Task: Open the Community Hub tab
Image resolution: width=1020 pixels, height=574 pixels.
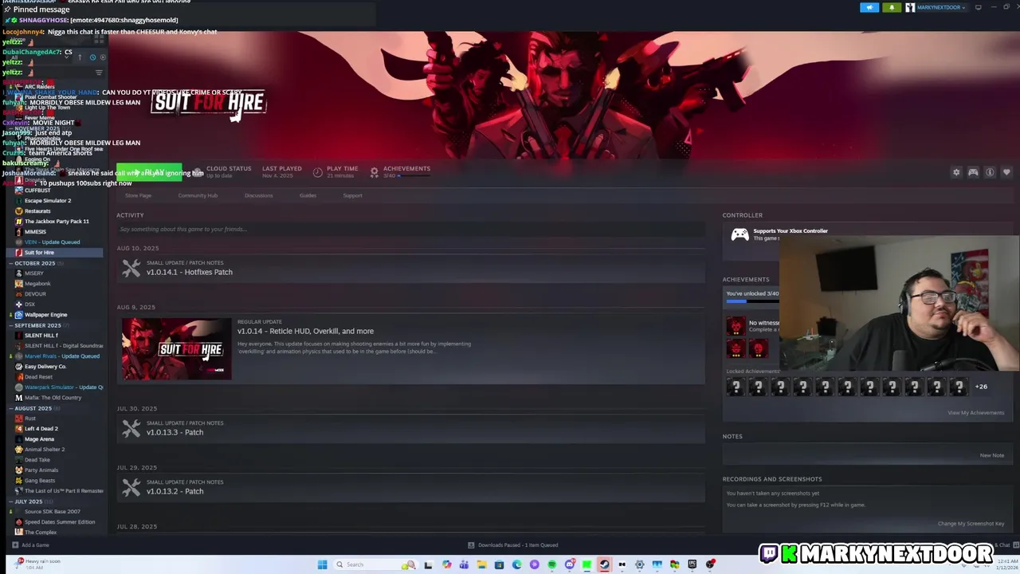Action: (198, 195)
